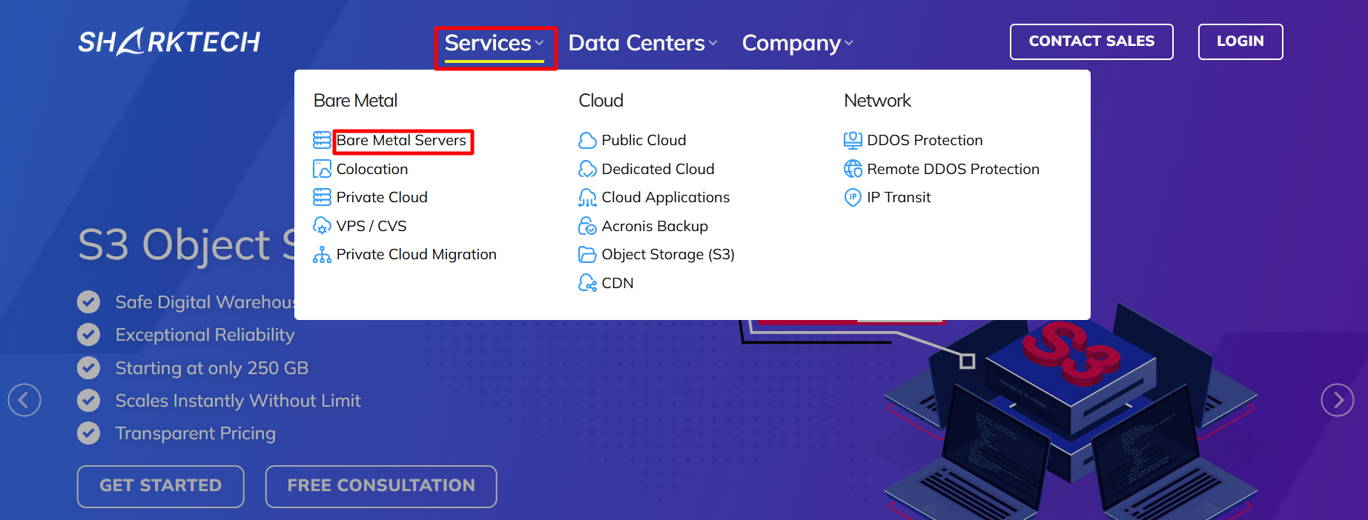The image size is (1368, 520).
Task: Select Bare Metal Servers link
Action: [401, 140]
